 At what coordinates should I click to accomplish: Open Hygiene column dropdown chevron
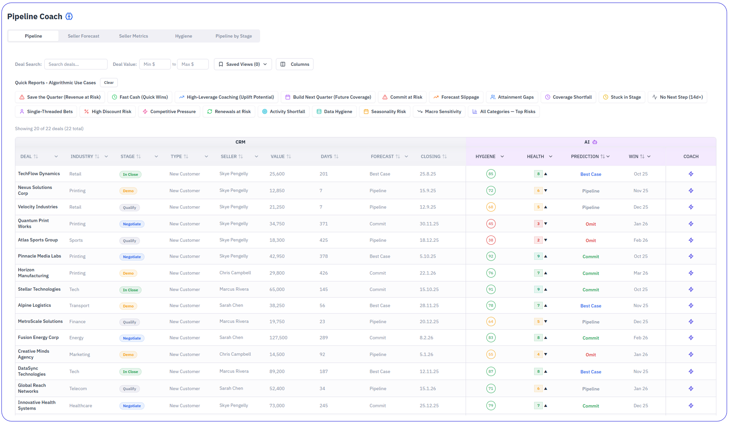[x=502, y=157]
